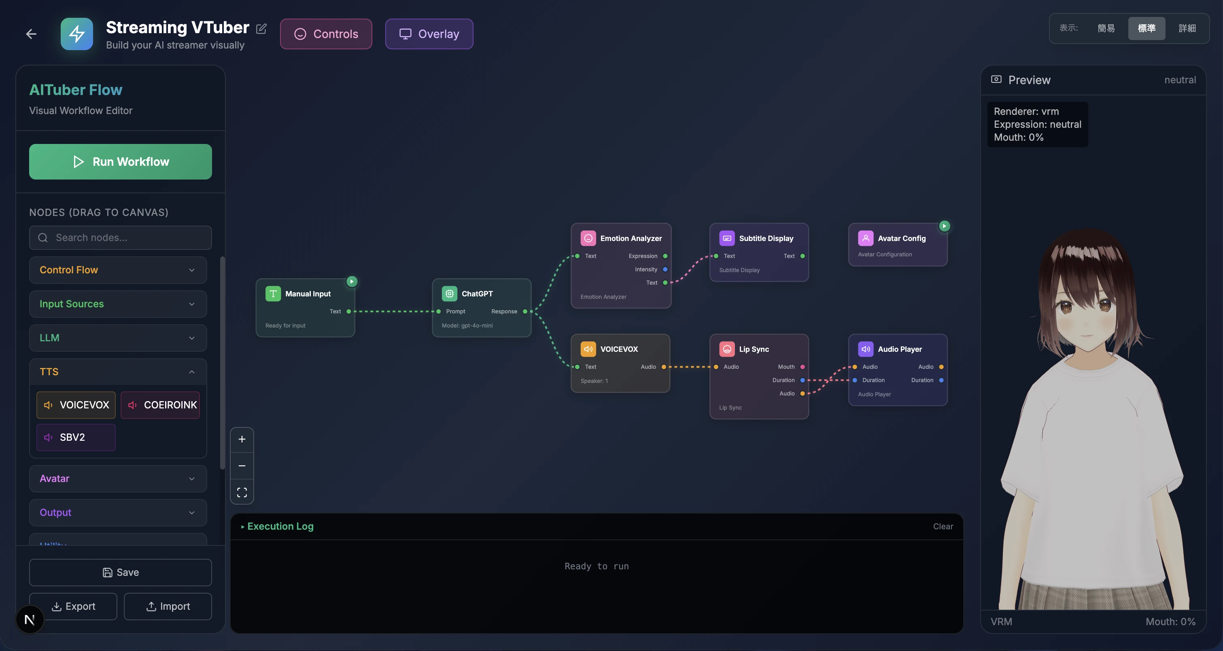The height and width of the screenshot is (651, 1223).
Task: Click the Emotion Analyzer node icon
Action: (588, 238)
